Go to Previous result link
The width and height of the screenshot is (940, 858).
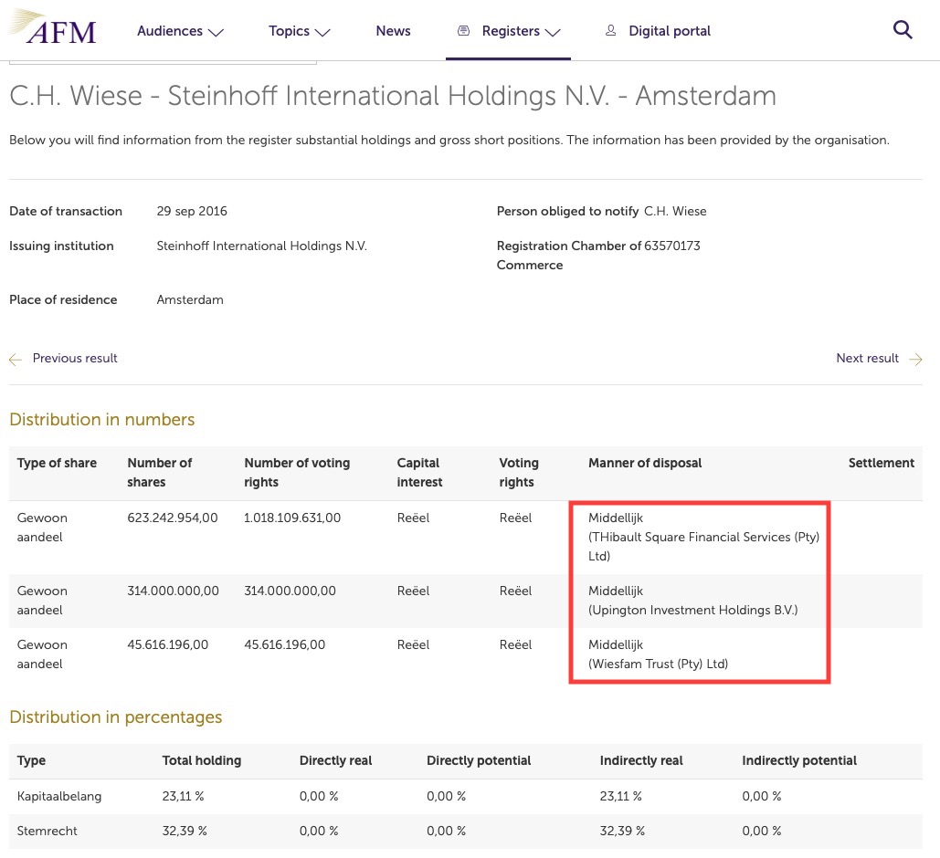[75, 359]
